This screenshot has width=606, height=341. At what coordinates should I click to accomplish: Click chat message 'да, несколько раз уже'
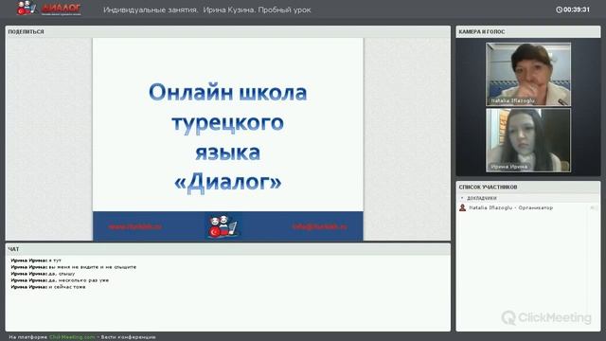pyautogui.click(x=79, y=280)
